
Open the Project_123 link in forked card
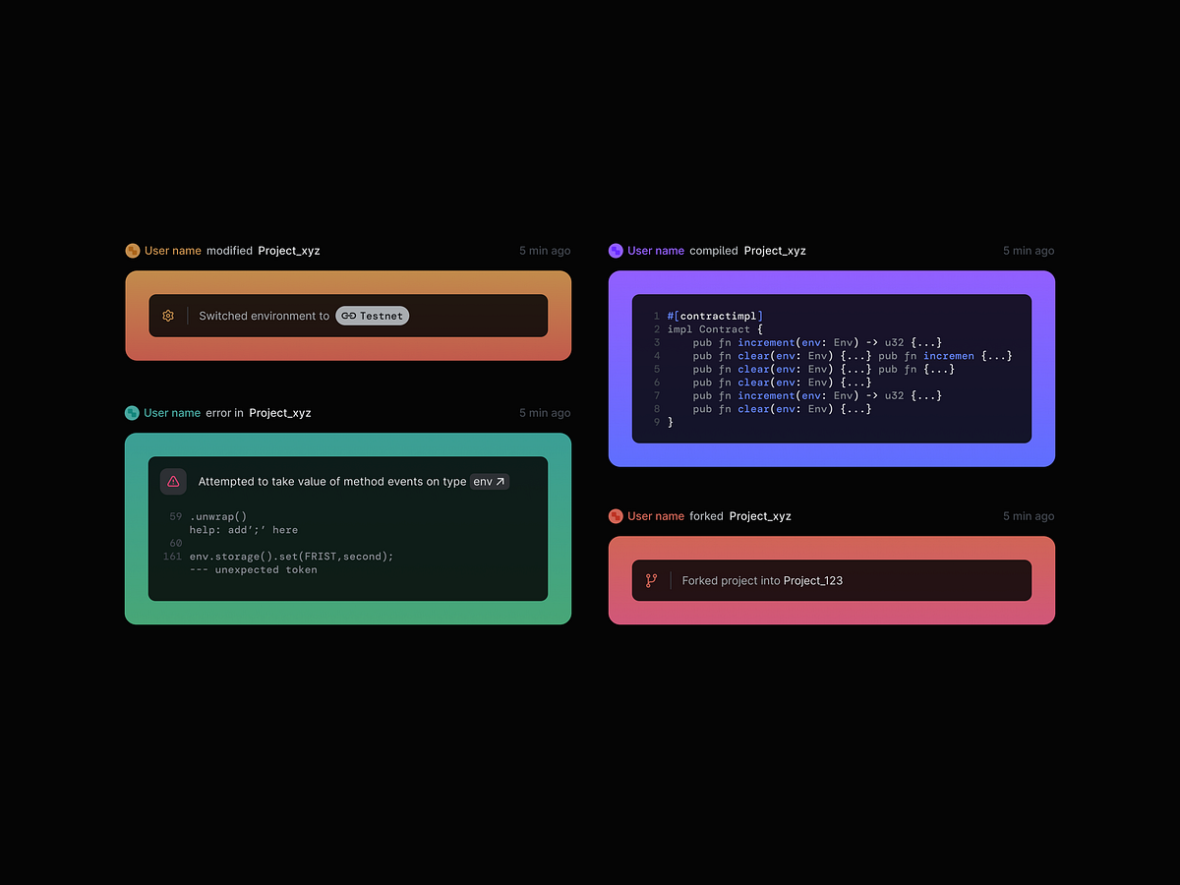coord(812,581)
